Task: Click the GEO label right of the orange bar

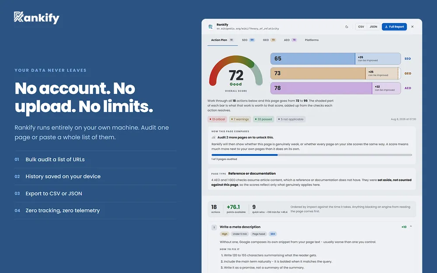Action: coord(408,73)
